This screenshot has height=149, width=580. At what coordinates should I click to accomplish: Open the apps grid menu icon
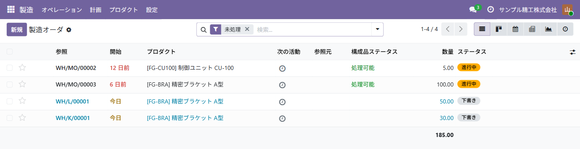(11, 10)
